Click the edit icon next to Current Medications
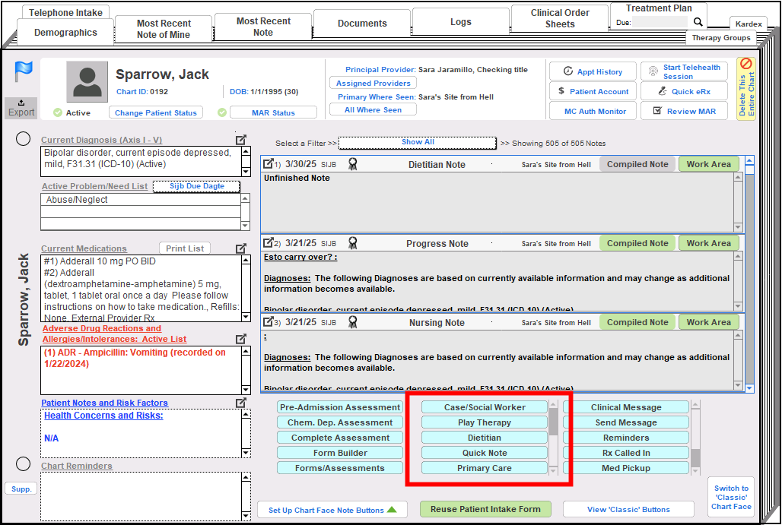 pos(241,248)
